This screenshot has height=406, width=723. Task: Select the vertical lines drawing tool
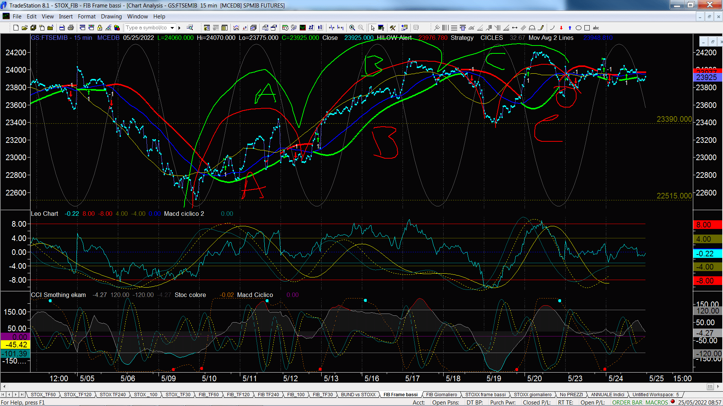[445, 28]
